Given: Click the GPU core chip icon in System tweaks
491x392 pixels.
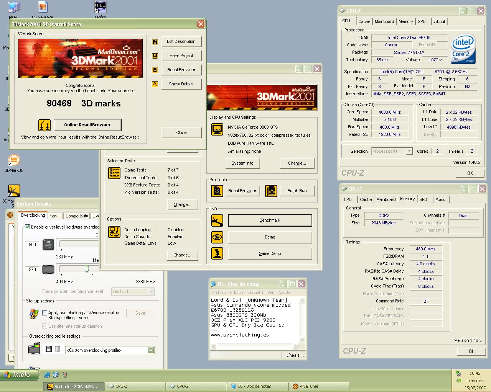Looking at the screenshot, I should tap(48, 244).
